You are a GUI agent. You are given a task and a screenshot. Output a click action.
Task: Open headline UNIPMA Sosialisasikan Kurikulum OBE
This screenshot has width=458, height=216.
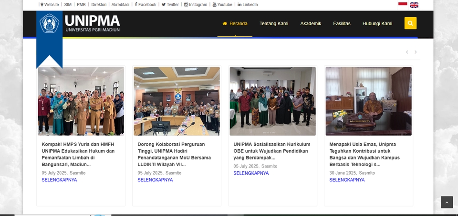[271, 151]
